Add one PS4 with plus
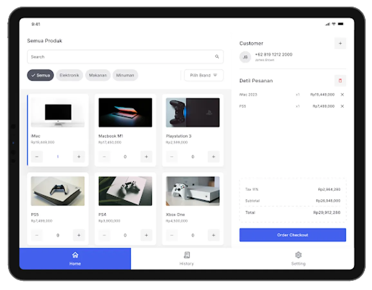Viewport: 372px width, 290px height. pos(146,235)
